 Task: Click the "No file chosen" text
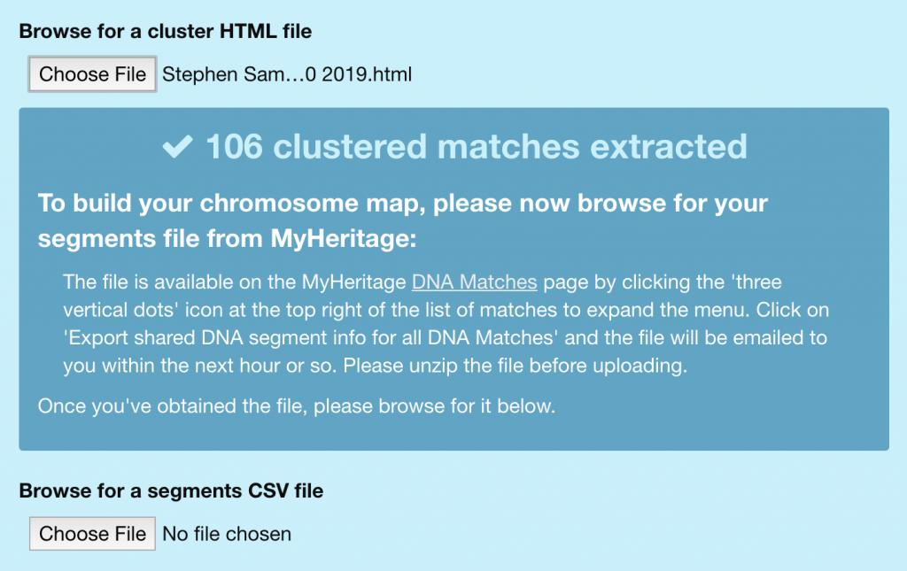(227, 534)
